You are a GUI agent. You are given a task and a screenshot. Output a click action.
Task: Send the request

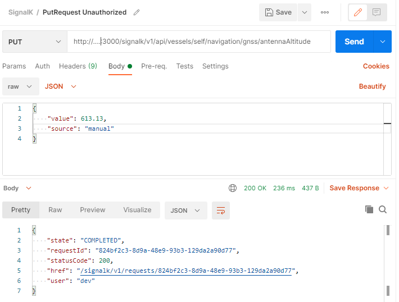(354, 42)
